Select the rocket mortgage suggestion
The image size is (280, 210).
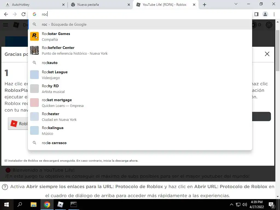point(140,103)
